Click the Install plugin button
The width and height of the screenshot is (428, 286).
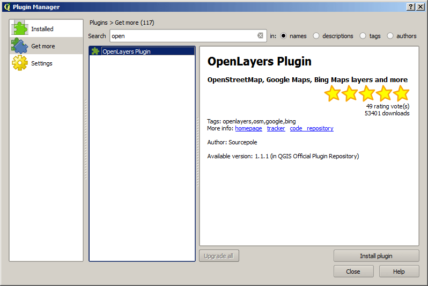(x=376, y=255)
